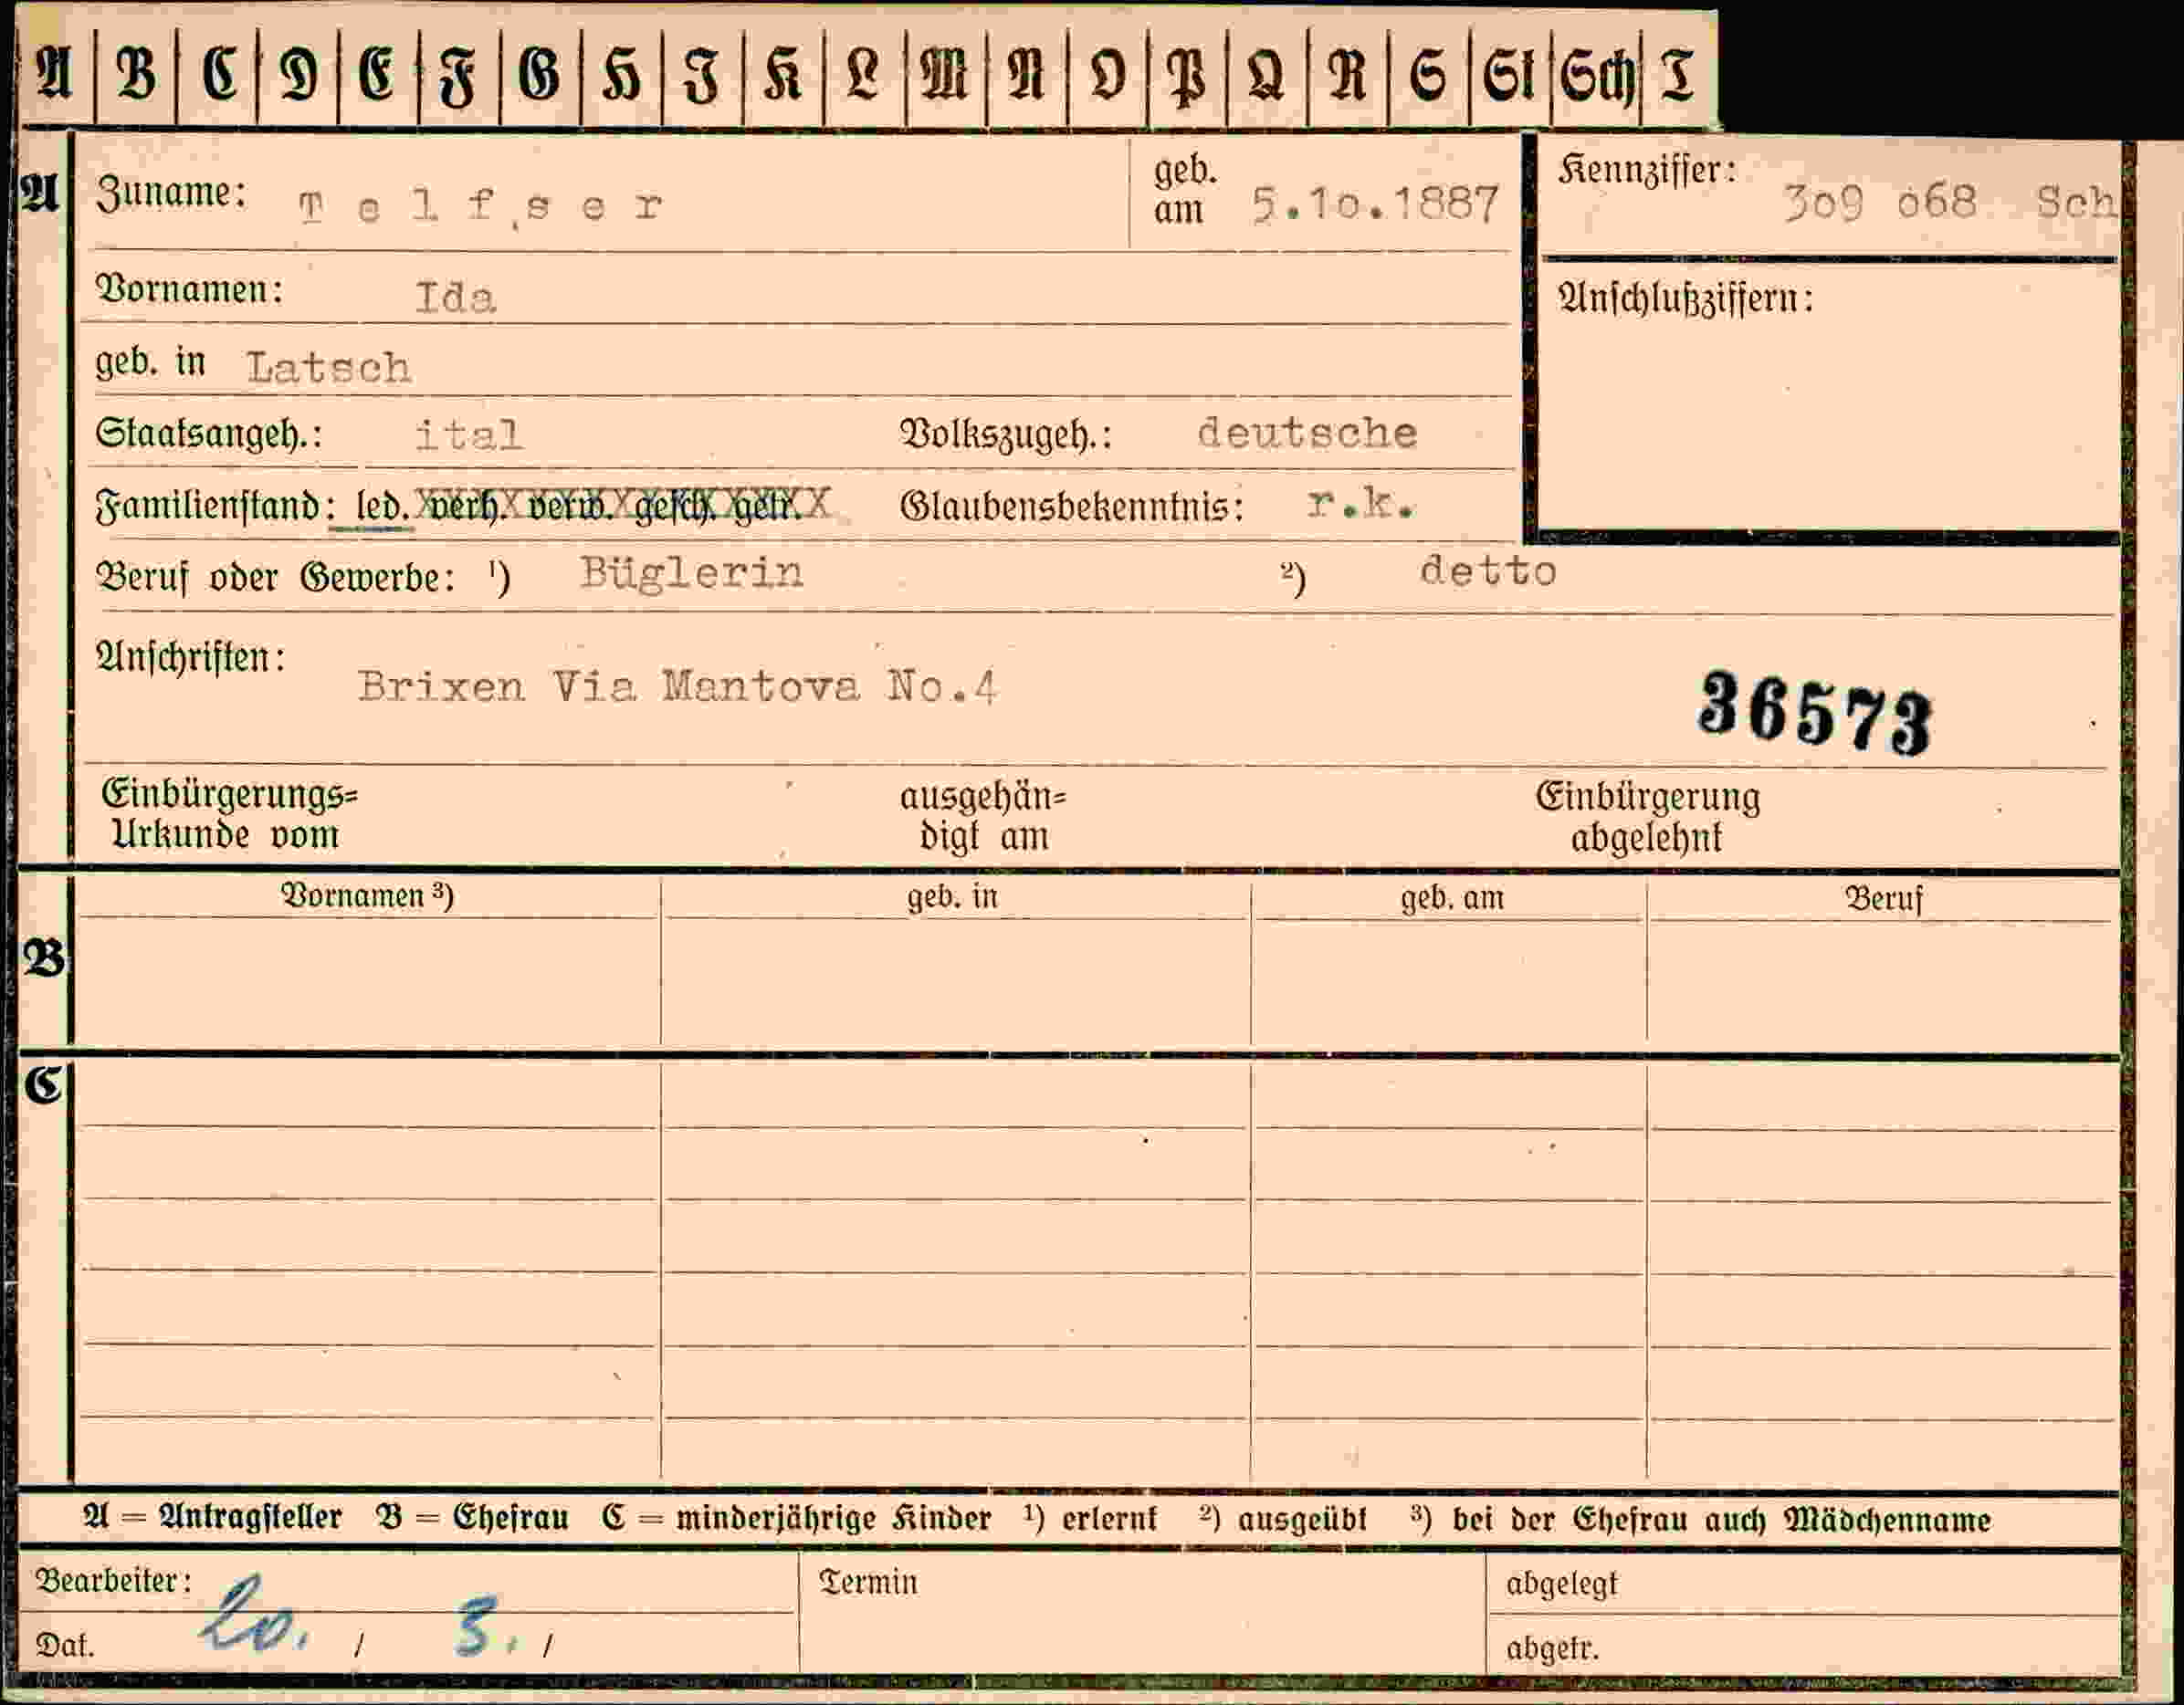The height and width of the screenshot is (1705, 2184).
Task: Click the 'Termin' label
Action: (x=868, y=1582)
